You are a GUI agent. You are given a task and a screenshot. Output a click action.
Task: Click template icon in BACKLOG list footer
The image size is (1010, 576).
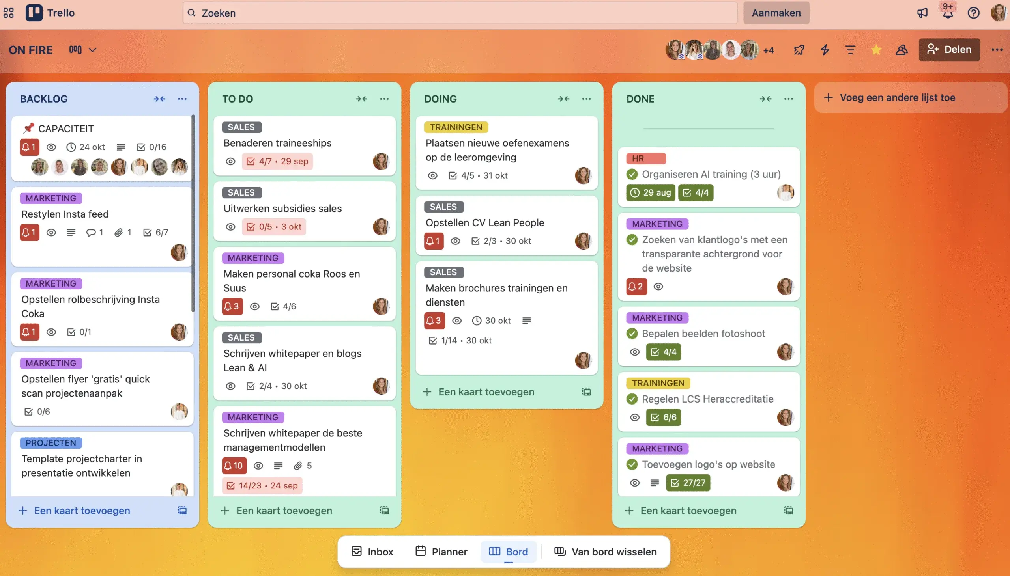click(182, 510)
